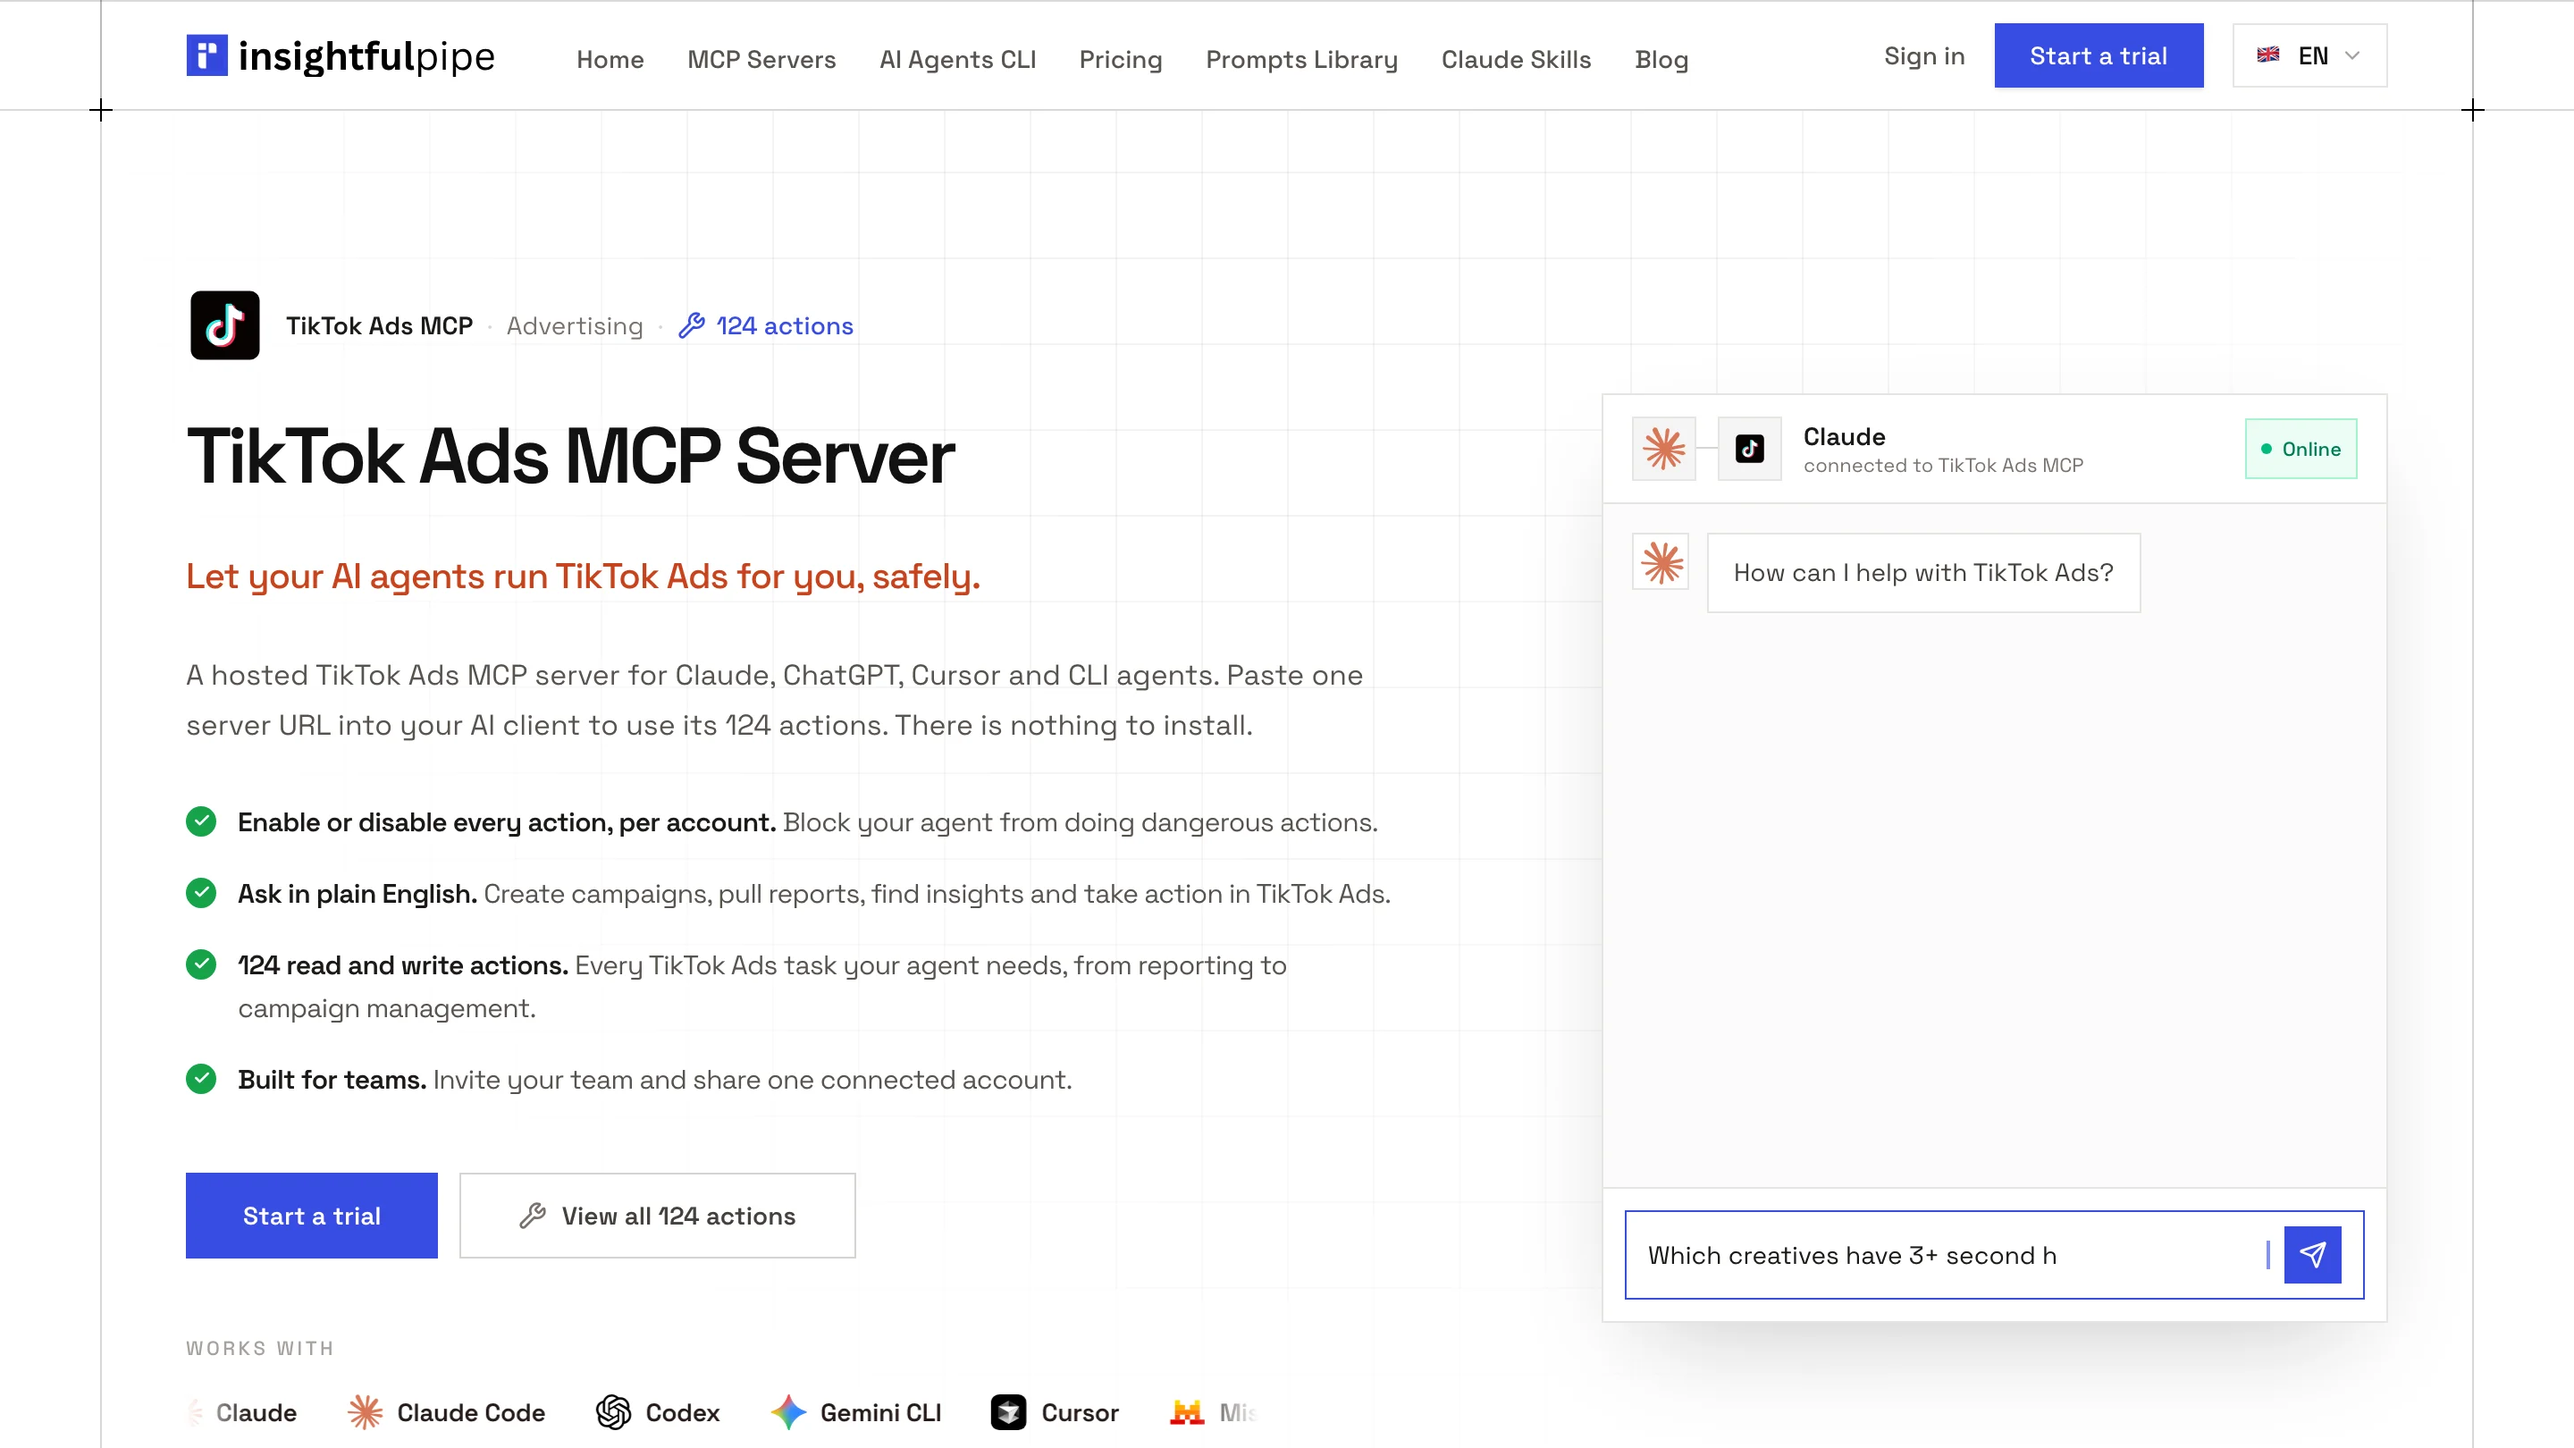Viewport: 2574px width, 1448px height.
Task: Click the wrench icon in View all 124 actions
Action: tap(533, 1216)
